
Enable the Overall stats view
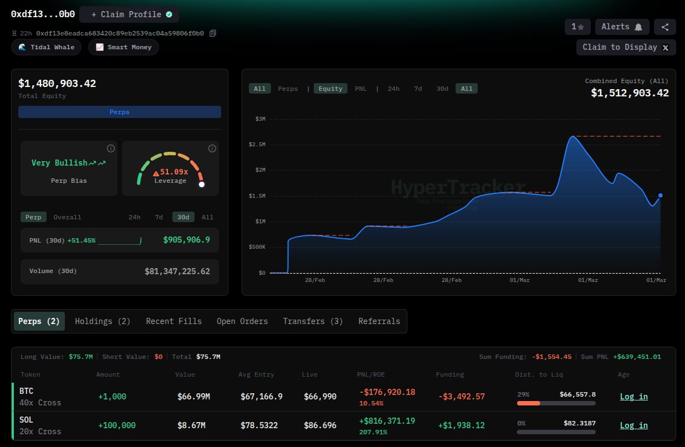[x=67, y=217]
